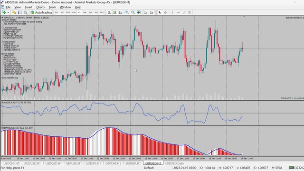Open the Strategy Tester magnifier icon
304x171 pixels.
coord(25,12)
